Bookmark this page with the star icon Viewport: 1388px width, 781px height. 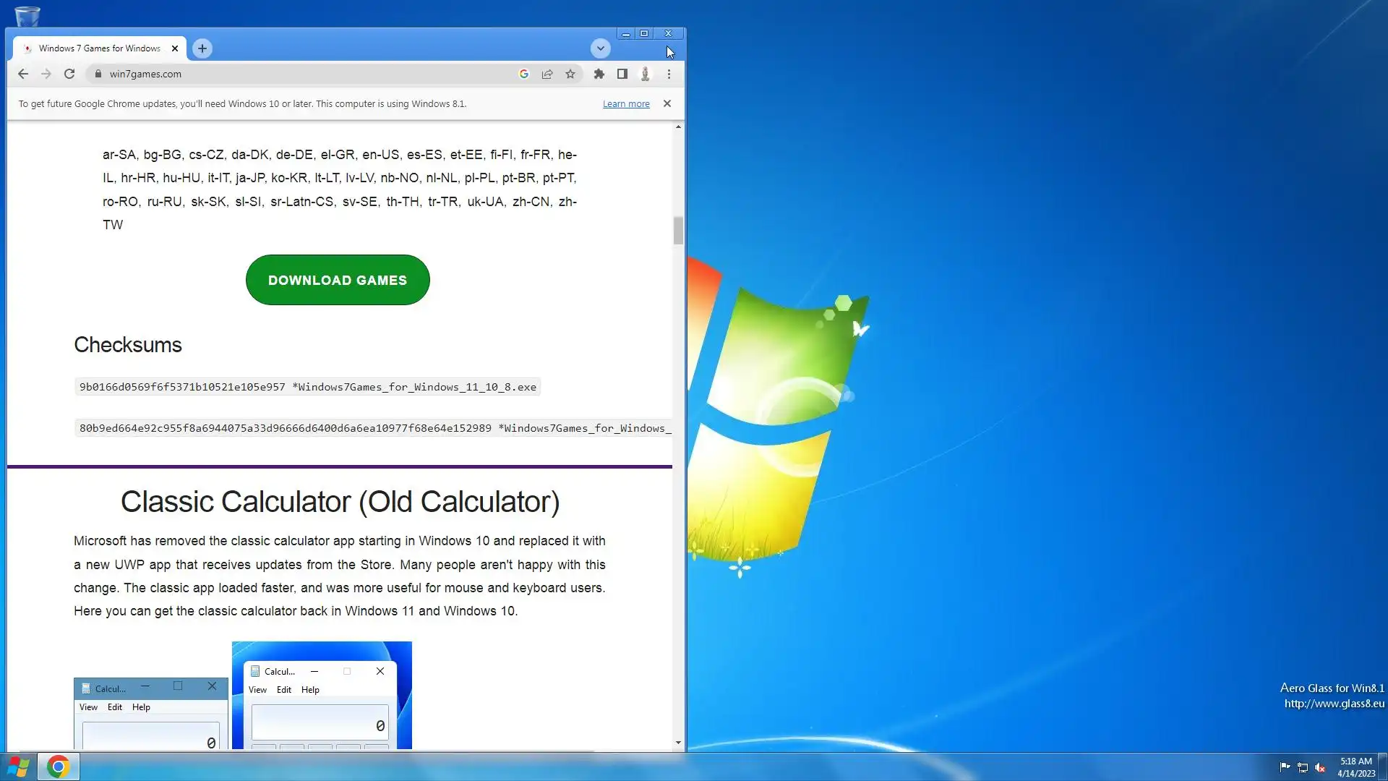point(570,74)
